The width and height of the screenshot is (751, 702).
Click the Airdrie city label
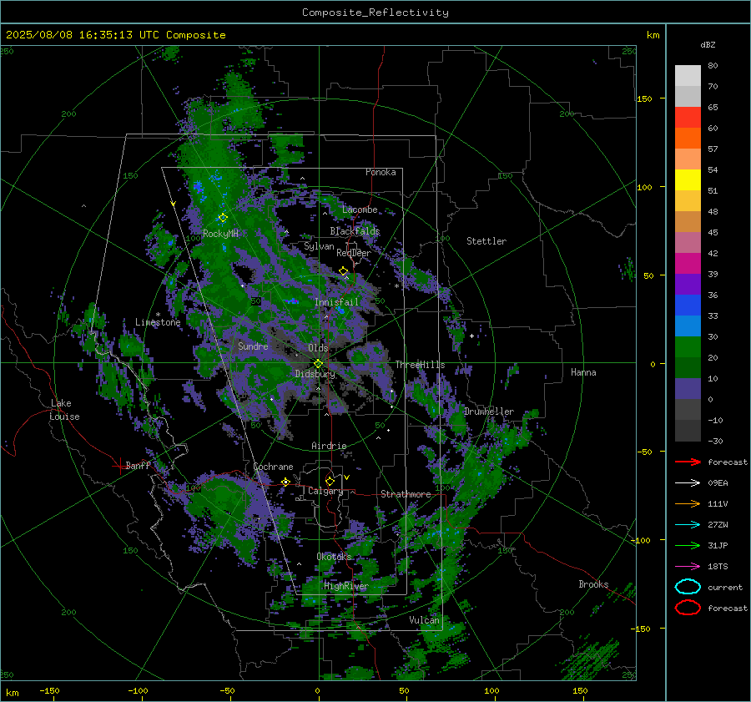click(329, 446)
